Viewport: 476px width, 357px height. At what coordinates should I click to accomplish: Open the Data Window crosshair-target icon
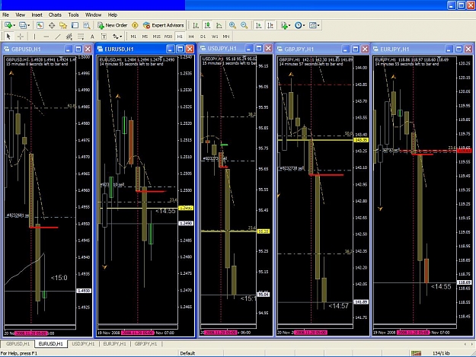(52, 25)
